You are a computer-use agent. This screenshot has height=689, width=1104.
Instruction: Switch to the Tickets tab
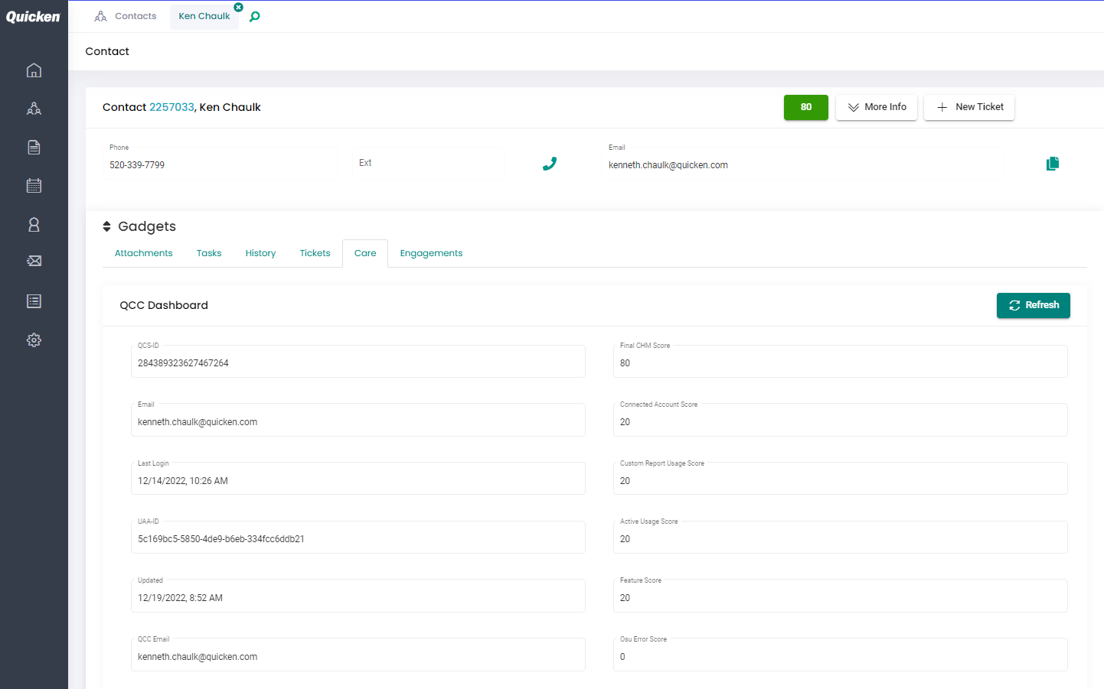tap(315, 253)
